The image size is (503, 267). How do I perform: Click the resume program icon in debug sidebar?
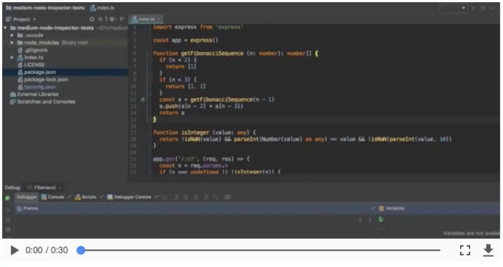pos(8,210)
